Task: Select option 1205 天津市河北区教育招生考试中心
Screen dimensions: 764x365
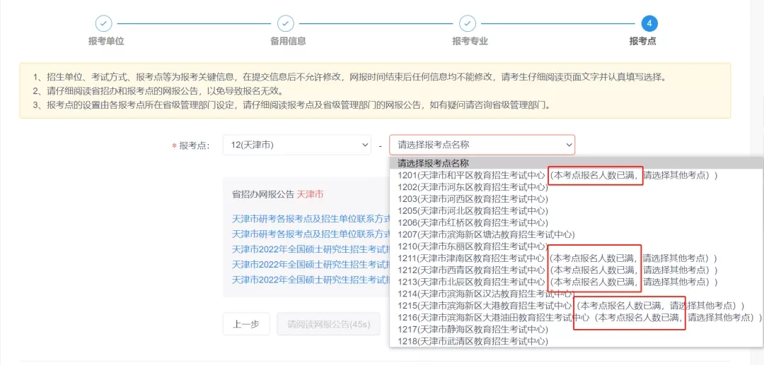Action: click(577, 210)
